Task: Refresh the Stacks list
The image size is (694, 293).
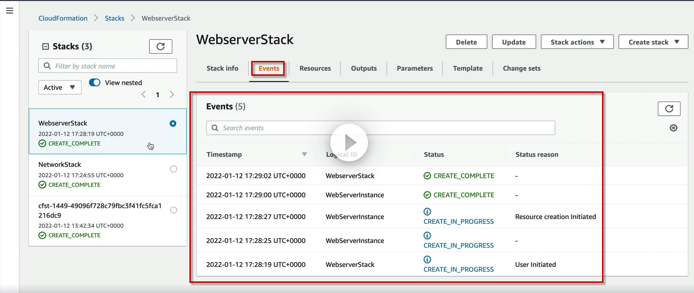Action: pos(161,46)
